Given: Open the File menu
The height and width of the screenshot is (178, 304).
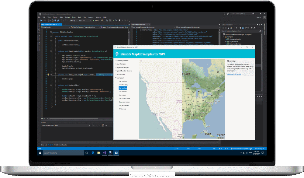Looking at the screenshot, I should [x=39, y=17].
